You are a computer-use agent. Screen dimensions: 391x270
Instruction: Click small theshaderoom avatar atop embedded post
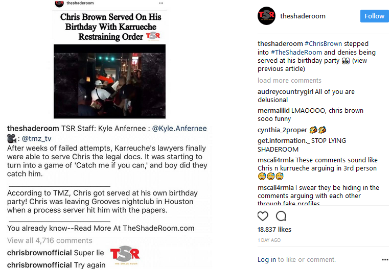[x=59, y=3]
